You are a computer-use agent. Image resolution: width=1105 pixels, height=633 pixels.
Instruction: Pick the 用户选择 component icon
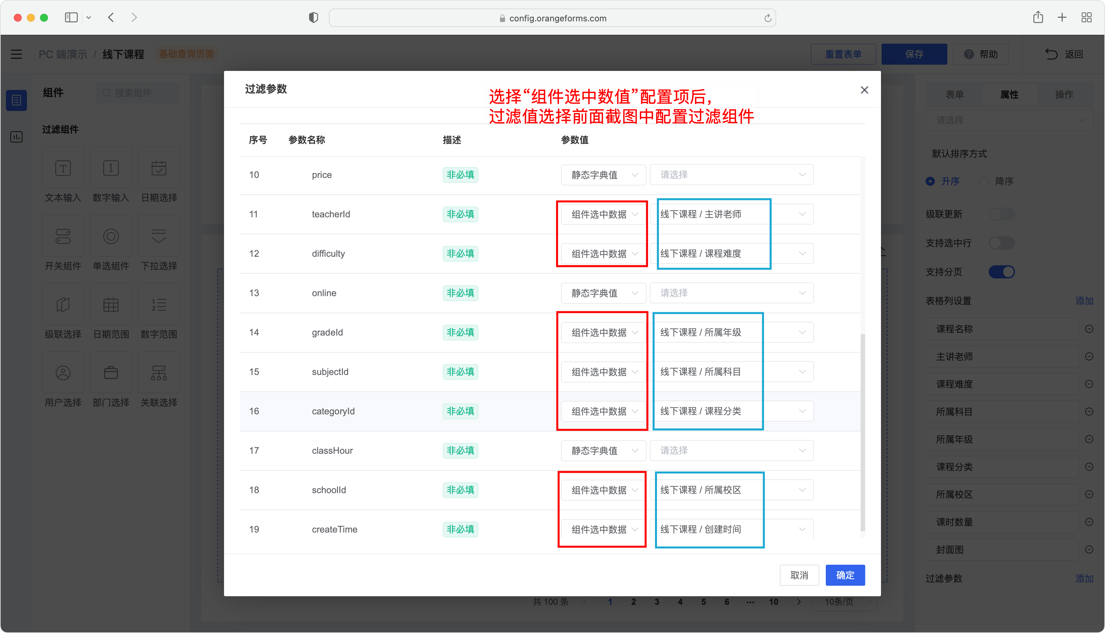(63, 373)
